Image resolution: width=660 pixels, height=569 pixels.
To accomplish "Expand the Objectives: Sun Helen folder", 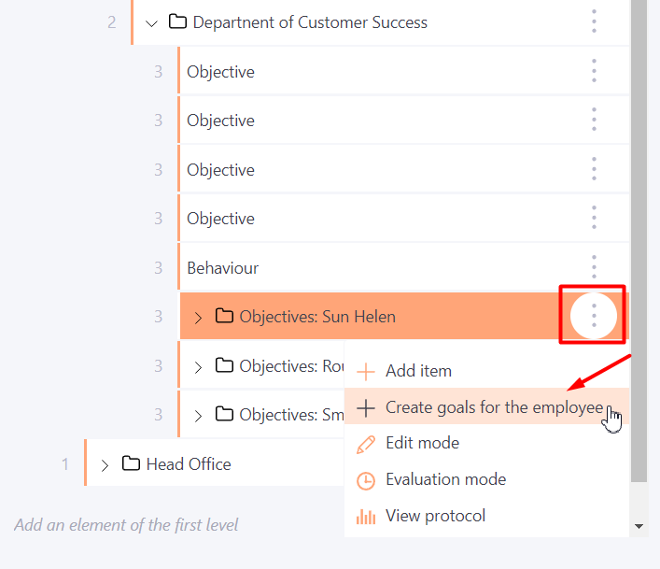I will 198,318.
